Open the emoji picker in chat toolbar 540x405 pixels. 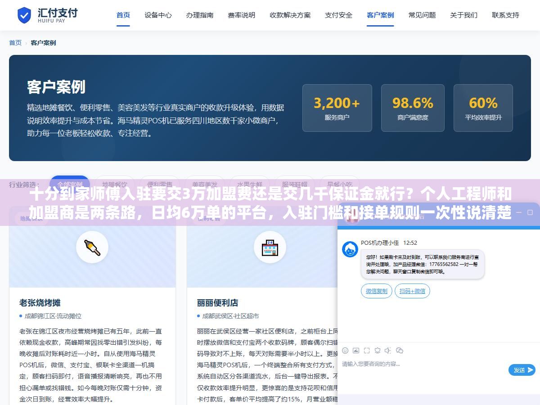(x=345, y=350)
